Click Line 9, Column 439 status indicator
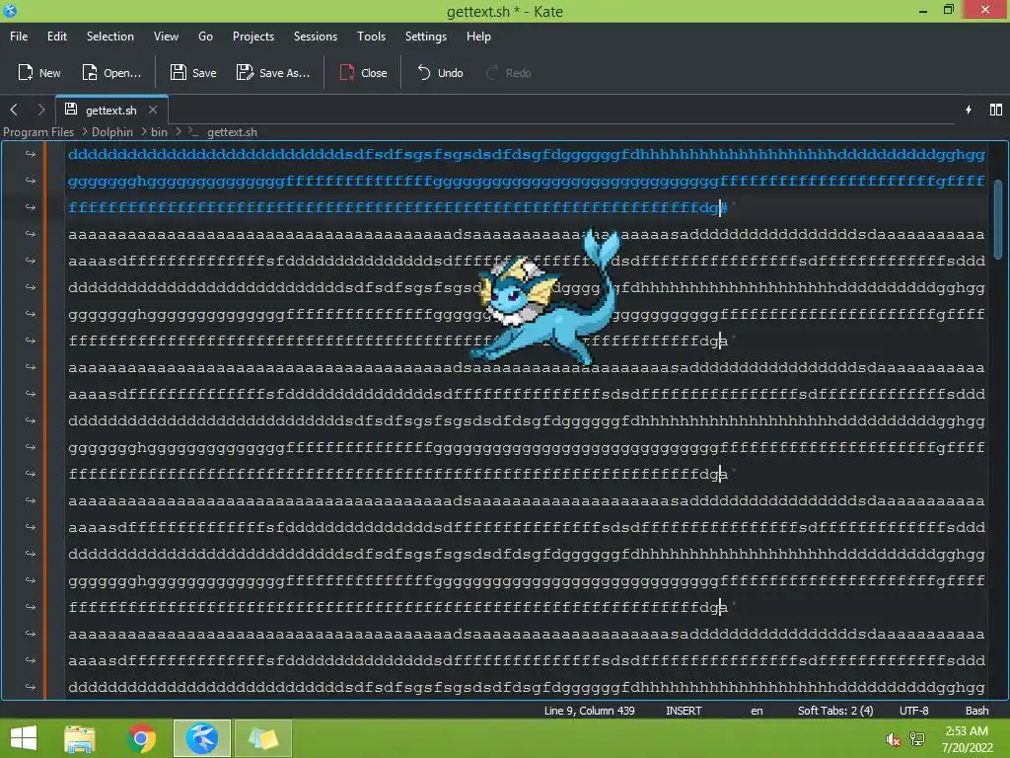The height and width of the screenshot is (758, 1010). point(589,711)
